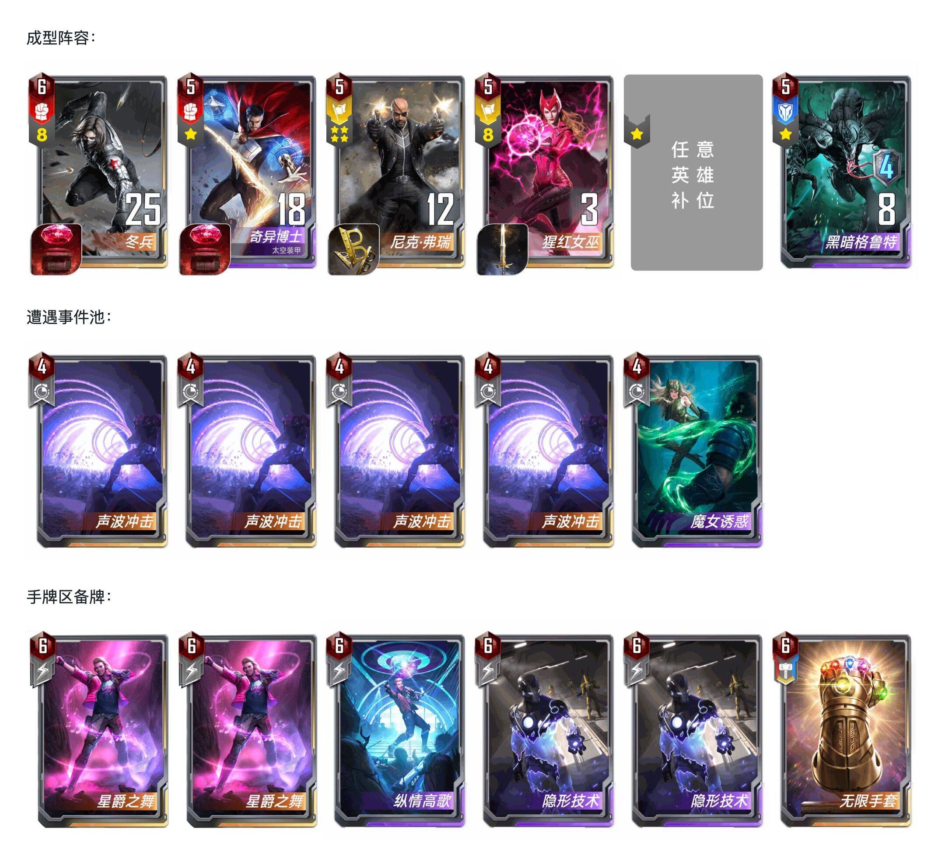Open the 奇异博士 hero card
Image resolution: width=945 pixels, height=866 pixels.
tap(247, 172)
